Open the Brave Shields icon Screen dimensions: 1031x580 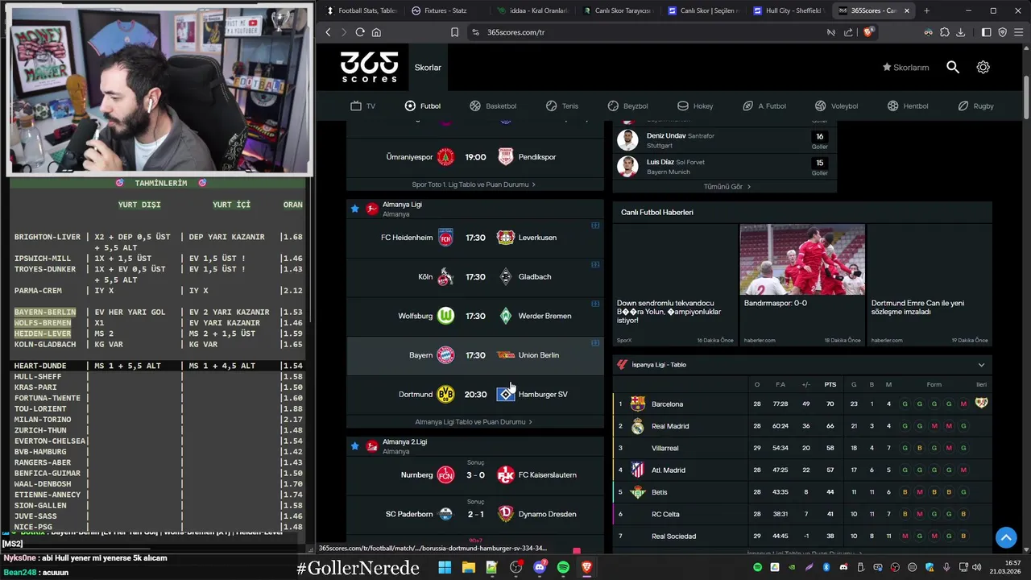pos(868,32)
